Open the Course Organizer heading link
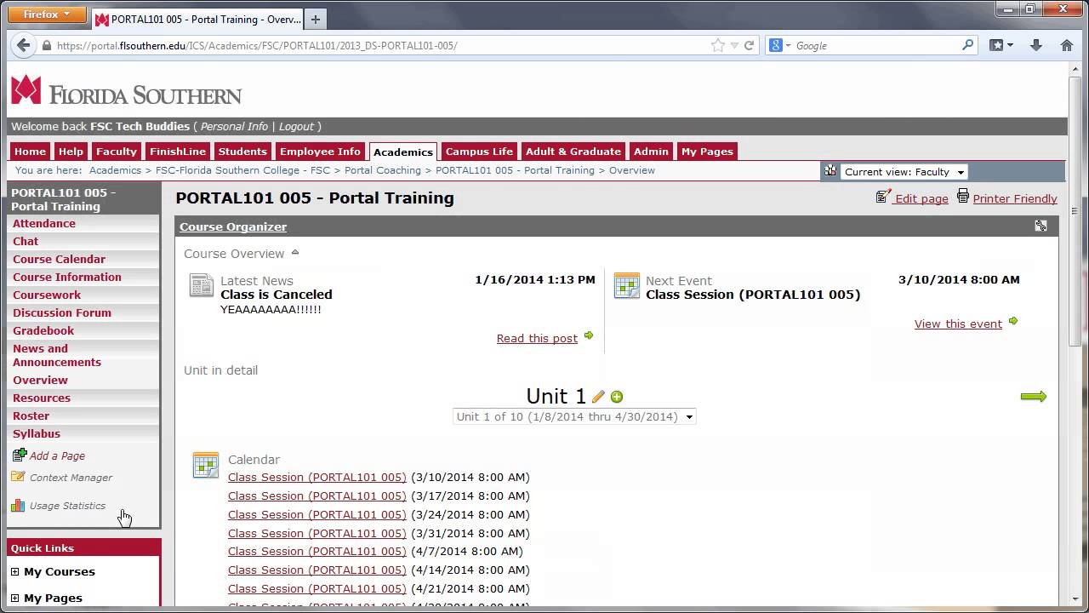 [x=233, y=226]
